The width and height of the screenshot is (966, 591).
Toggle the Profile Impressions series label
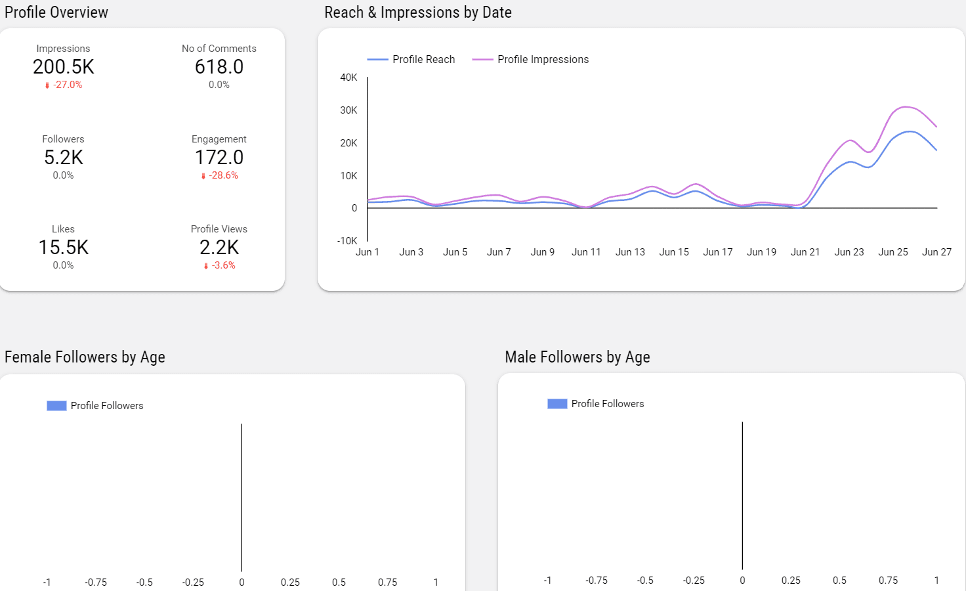543,60
